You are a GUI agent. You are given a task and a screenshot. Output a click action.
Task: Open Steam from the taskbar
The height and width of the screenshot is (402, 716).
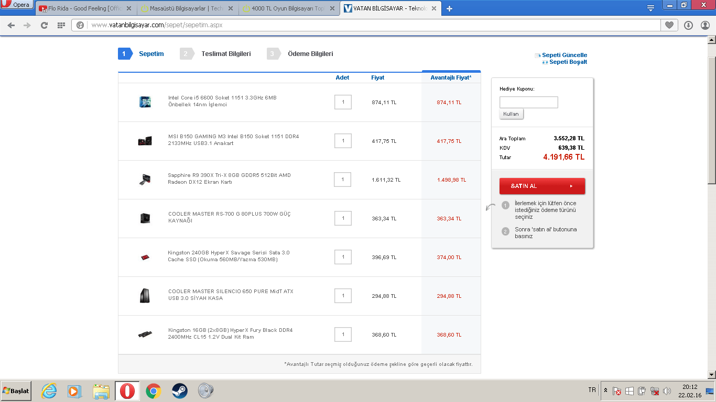pos(180,390)
